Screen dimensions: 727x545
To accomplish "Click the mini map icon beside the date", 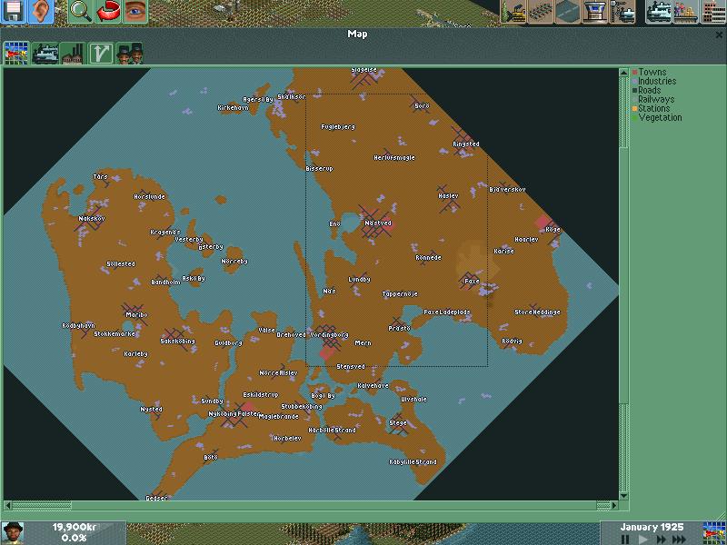I will 713,533.
